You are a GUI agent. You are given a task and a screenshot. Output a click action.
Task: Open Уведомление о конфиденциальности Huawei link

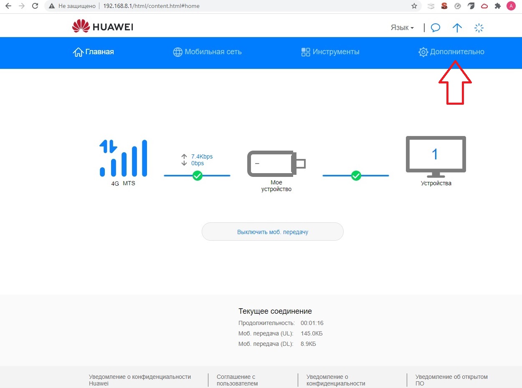[x=140, y=380]
